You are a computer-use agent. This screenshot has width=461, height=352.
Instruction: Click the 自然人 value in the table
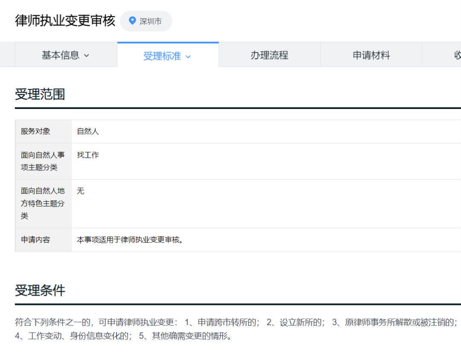click(x=88, y=132)
